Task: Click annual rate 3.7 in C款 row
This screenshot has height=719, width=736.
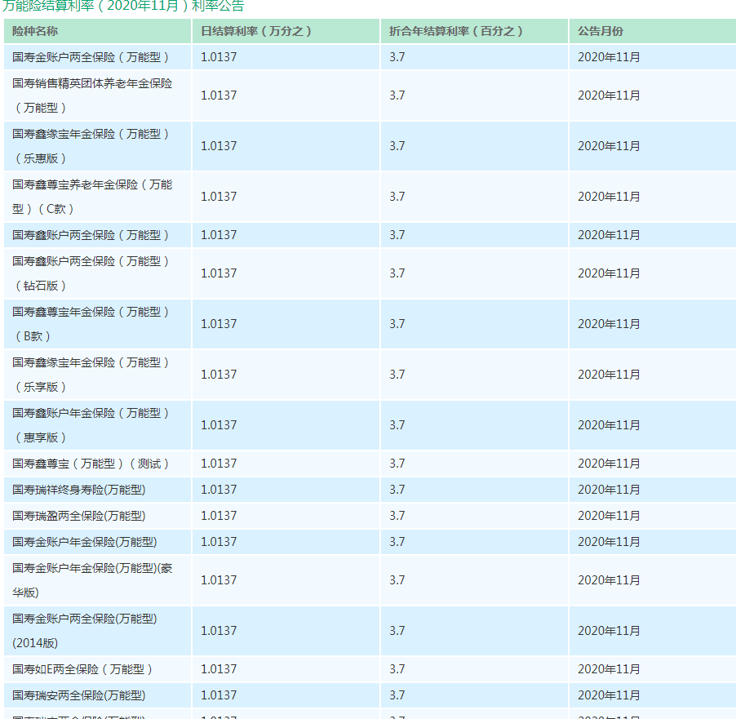Action: [397, 197]
